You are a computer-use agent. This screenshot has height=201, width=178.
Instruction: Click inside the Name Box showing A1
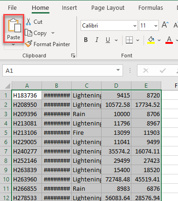[59, 70]
